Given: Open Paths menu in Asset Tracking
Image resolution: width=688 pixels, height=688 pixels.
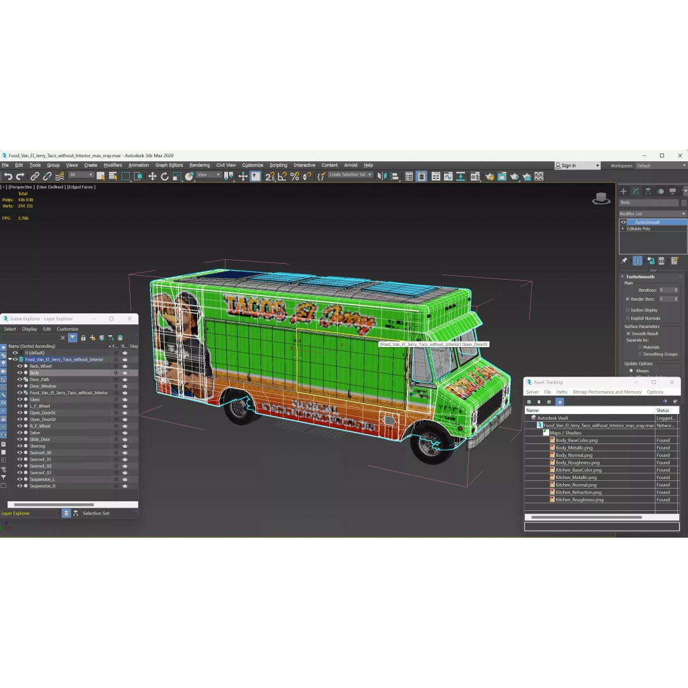Looking at the screenshot, I should [562, 392].
